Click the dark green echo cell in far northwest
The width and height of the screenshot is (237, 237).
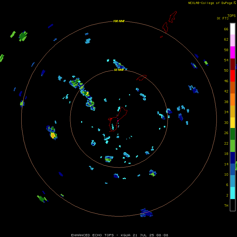tap(23, 36)
